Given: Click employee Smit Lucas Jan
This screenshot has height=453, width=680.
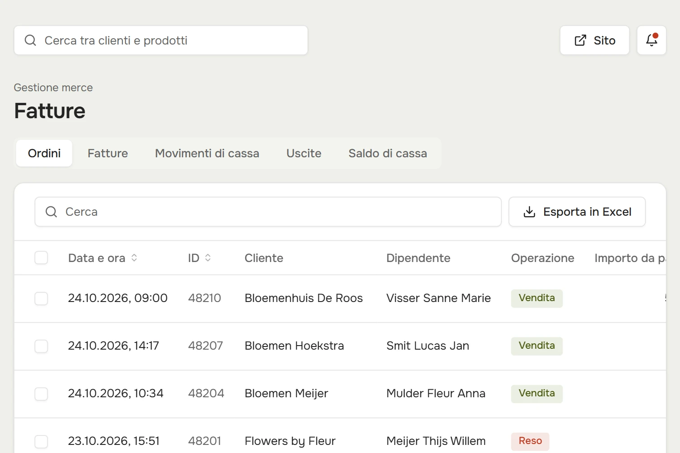Looking at the screenshot, I should click(428, 346).
